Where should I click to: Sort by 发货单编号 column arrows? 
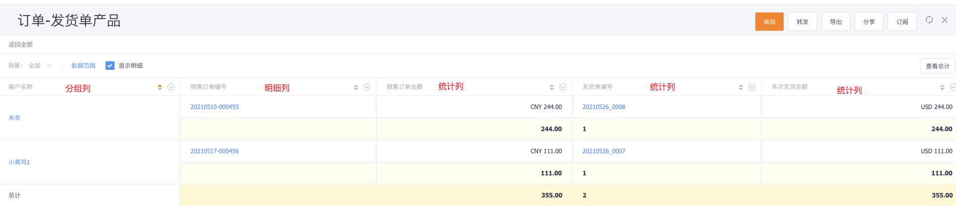coord(741,87)
